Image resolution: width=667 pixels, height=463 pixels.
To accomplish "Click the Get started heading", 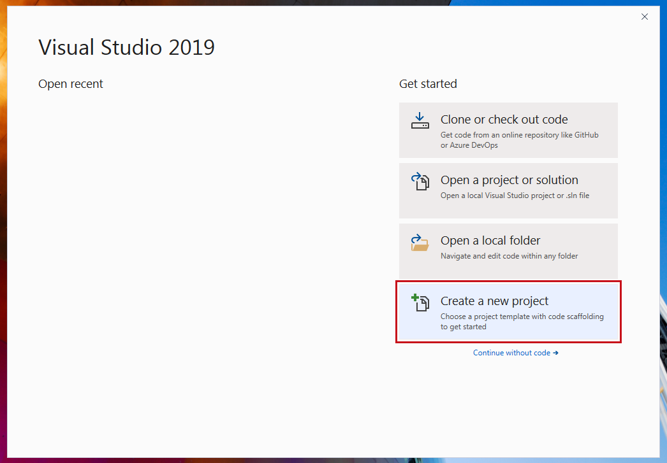I will coord(428,83).
